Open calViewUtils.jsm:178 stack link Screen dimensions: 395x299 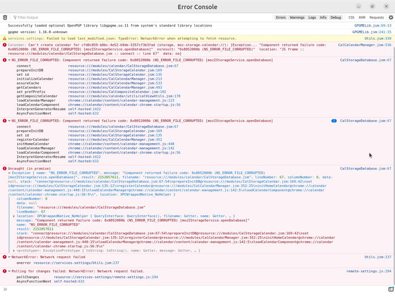(x=124, y=96)
